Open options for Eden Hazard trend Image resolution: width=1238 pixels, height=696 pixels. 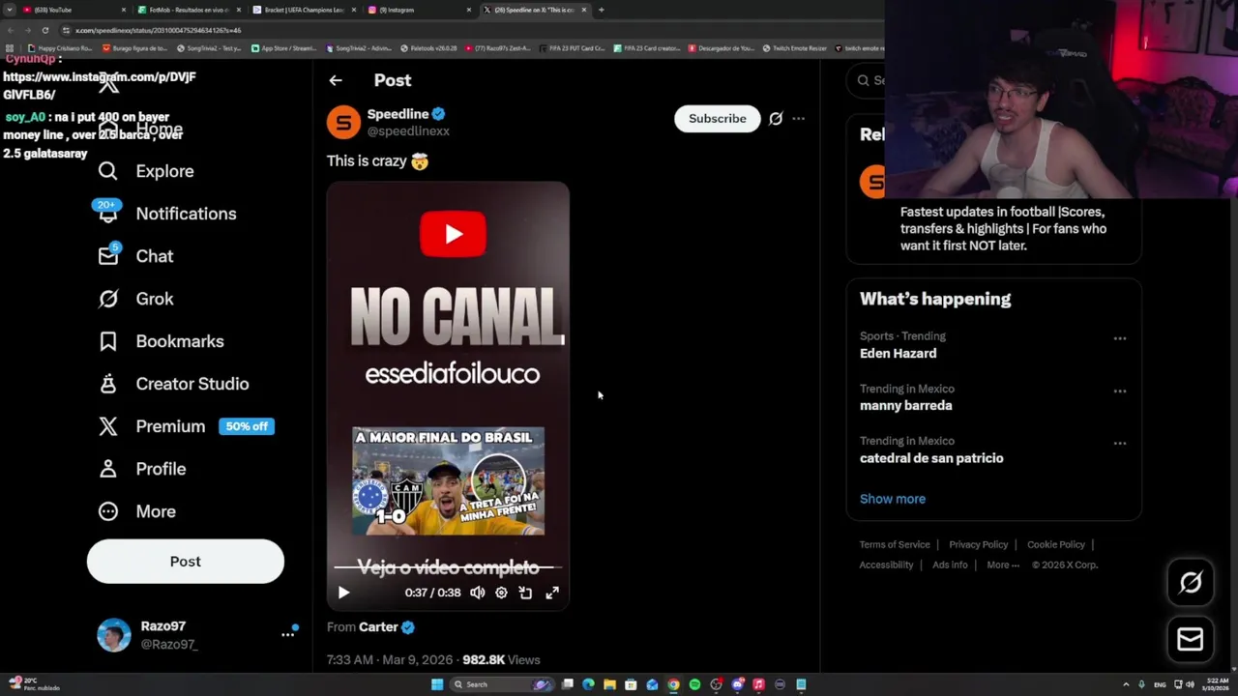click(1120, 338)
